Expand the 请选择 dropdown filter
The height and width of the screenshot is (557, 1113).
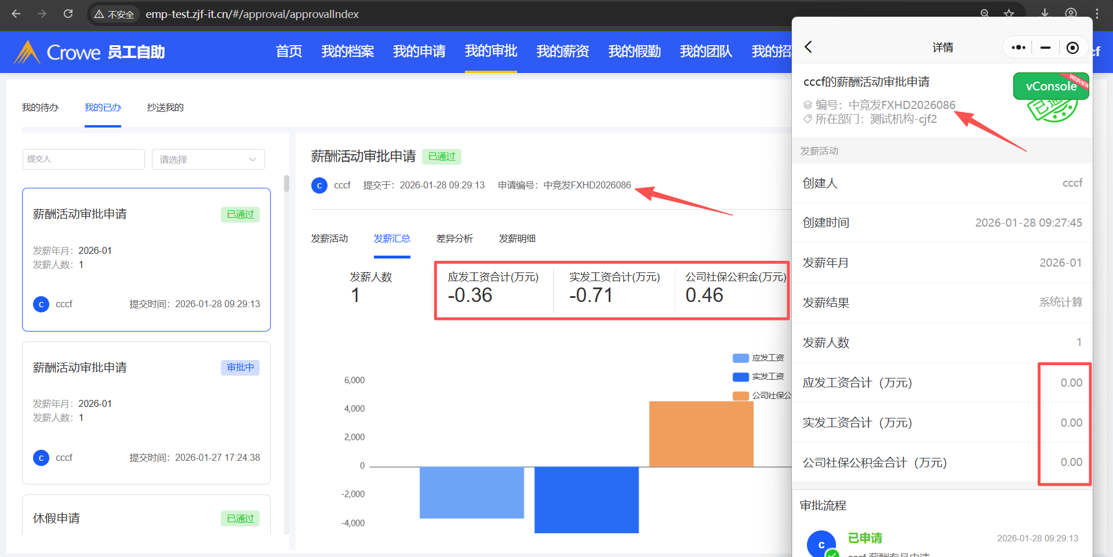click(x=208, y=159)
